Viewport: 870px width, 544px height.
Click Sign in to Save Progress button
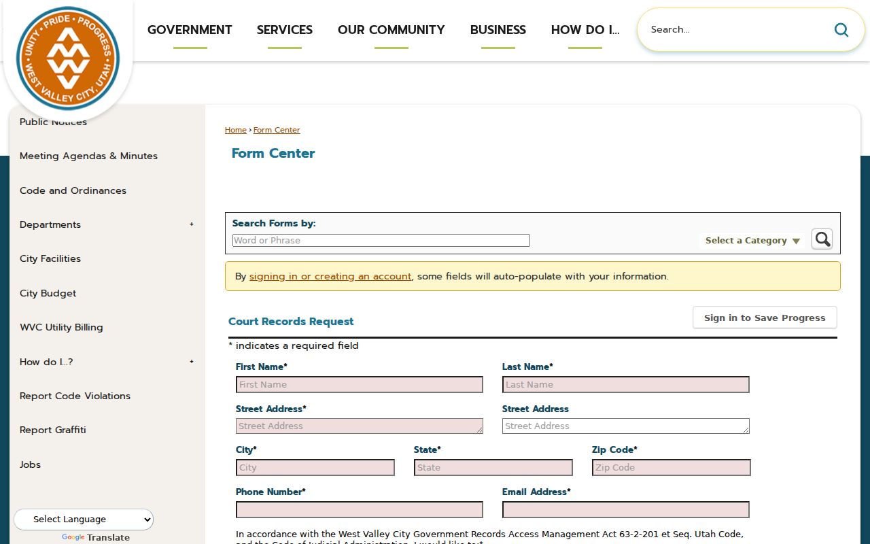(765, 318)
